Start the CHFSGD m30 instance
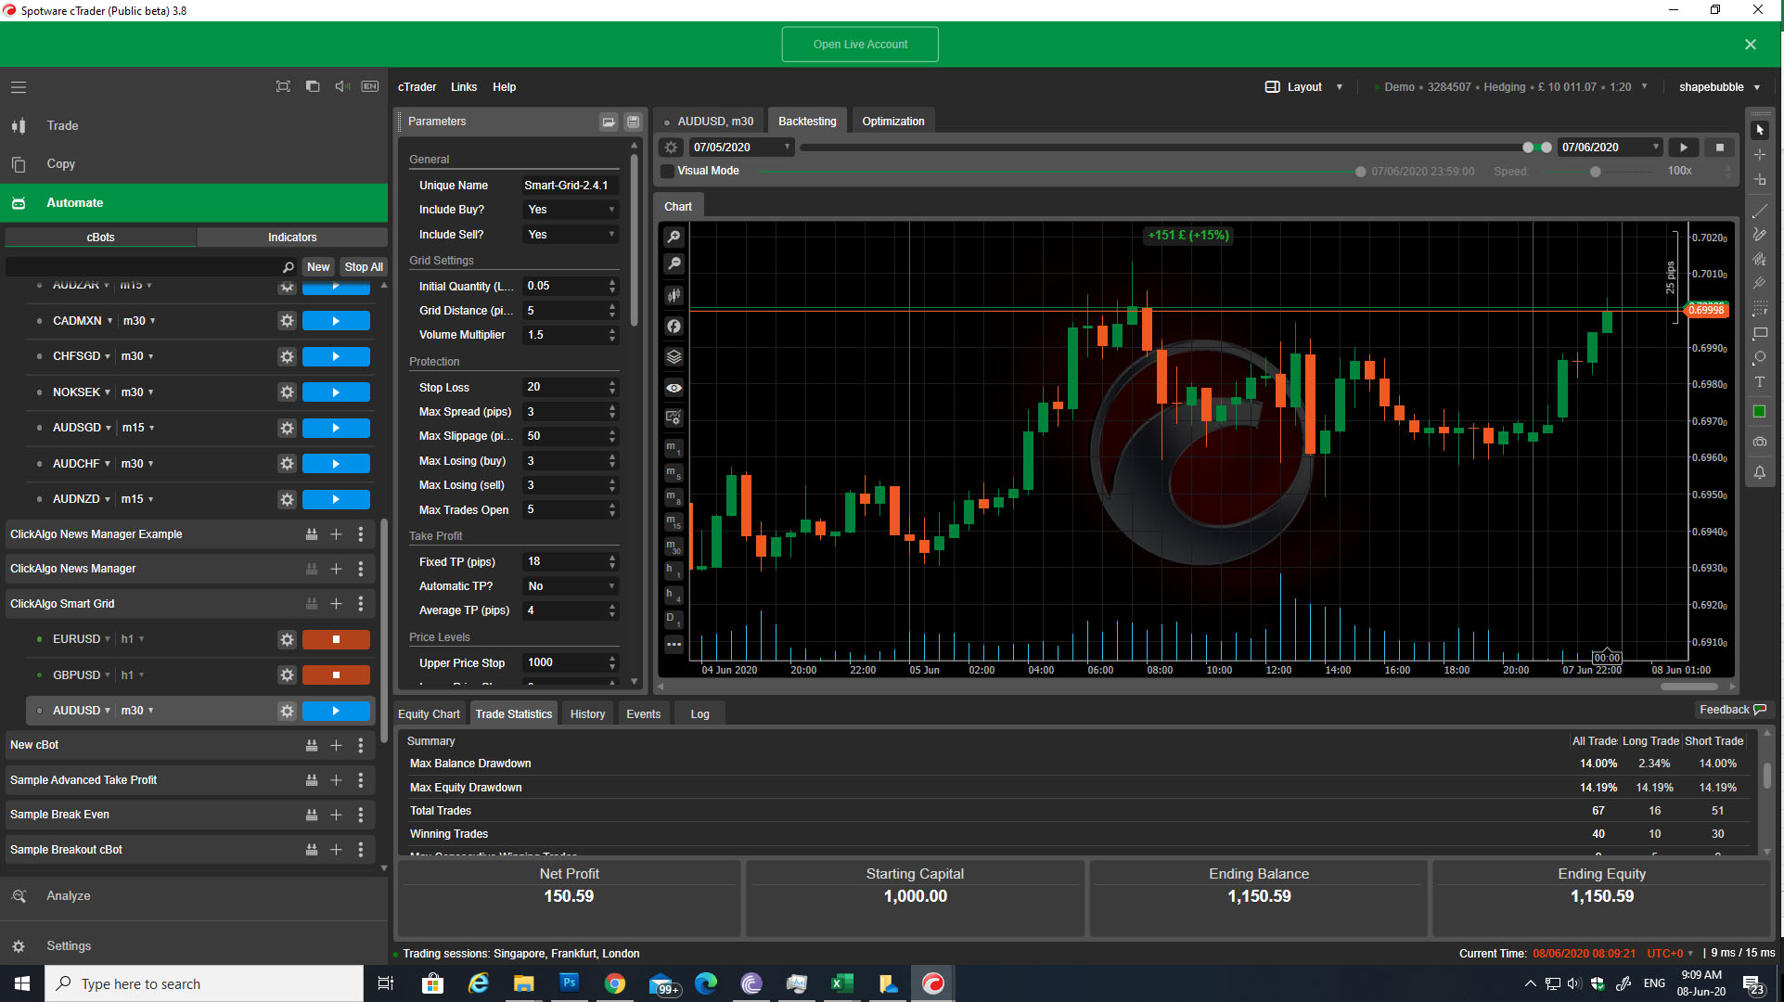This screenshot has width=1784, height=1002. coord(336,356)
